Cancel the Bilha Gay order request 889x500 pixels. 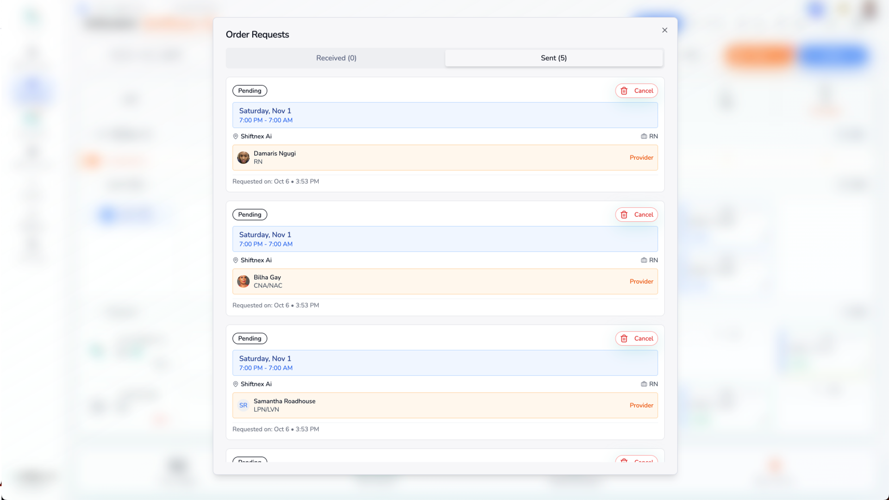click(636, 214)
